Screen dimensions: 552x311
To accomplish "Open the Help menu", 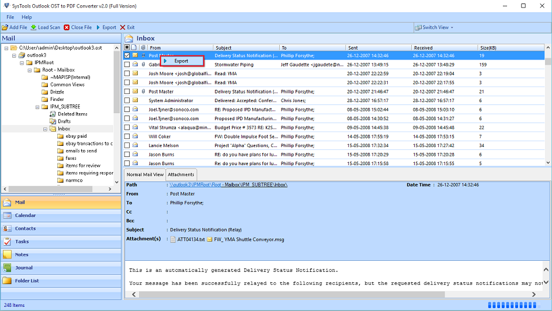I will coord(27,17).
